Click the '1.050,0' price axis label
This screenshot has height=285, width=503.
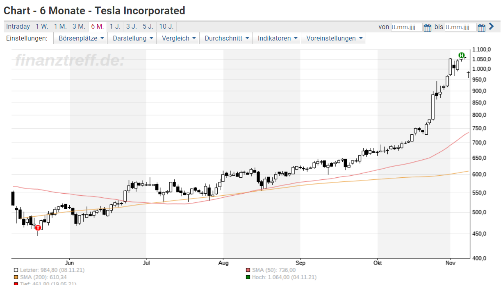pyautogui.click(x=482, y=59)
